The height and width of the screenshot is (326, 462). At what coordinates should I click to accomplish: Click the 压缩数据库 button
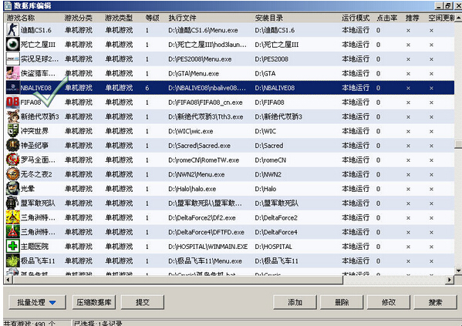(94, 302)
